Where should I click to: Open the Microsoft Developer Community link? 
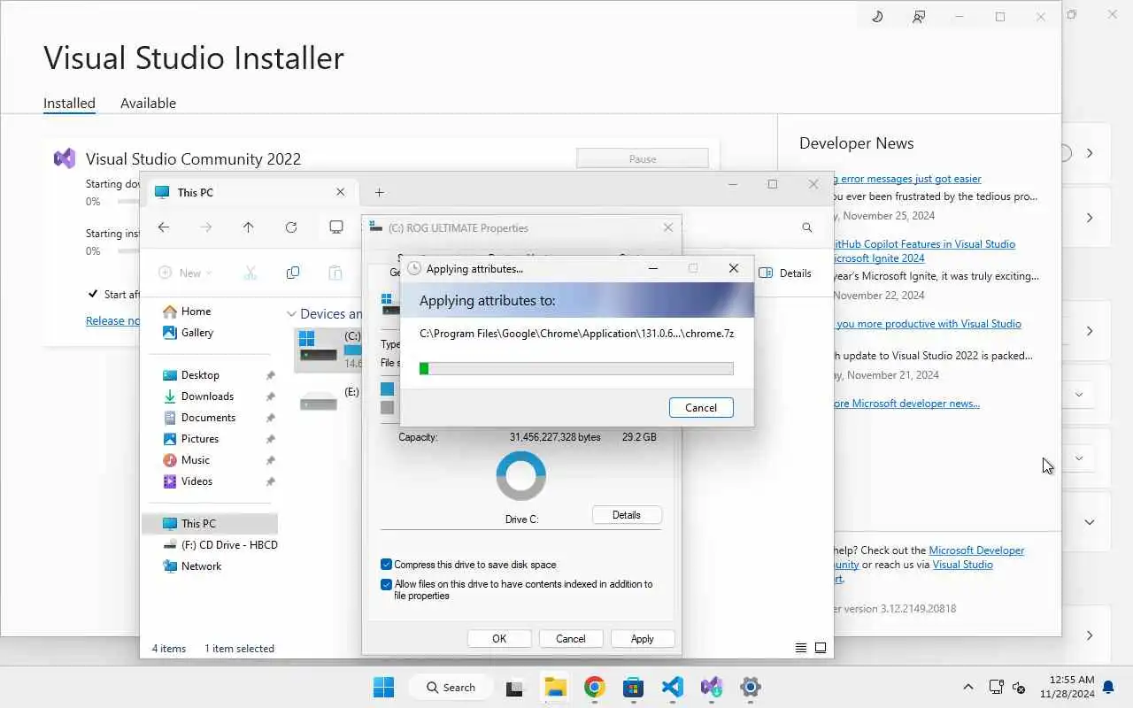coord(929,558)
